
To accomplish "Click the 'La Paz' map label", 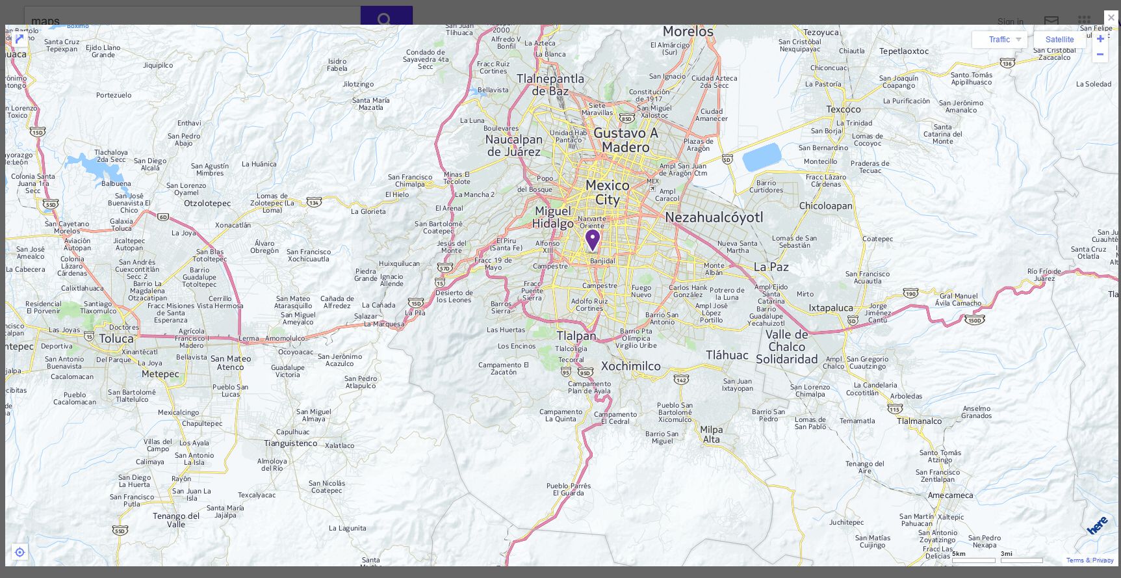I will coord(771,267).
